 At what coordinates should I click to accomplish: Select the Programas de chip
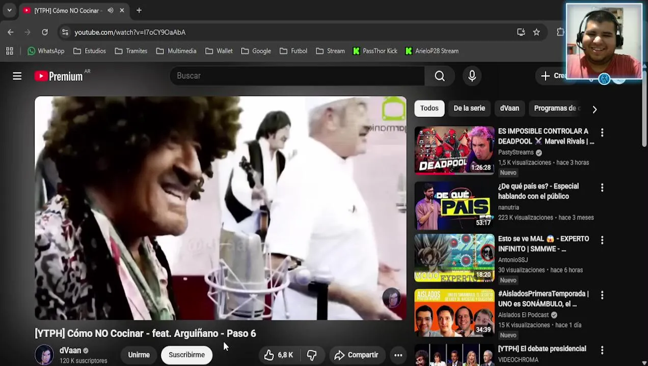tap(556, 108)
